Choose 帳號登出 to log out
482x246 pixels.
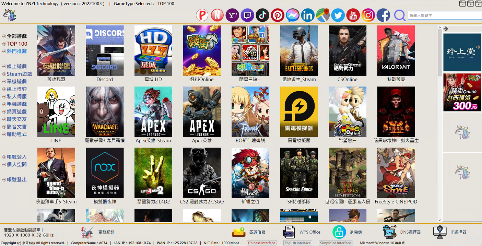[x=14, y=179]
